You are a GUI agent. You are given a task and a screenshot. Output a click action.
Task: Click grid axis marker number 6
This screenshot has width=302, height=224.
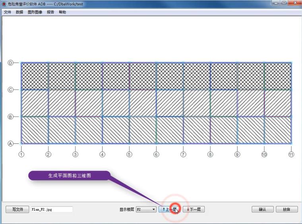click(x=156, y=154)
